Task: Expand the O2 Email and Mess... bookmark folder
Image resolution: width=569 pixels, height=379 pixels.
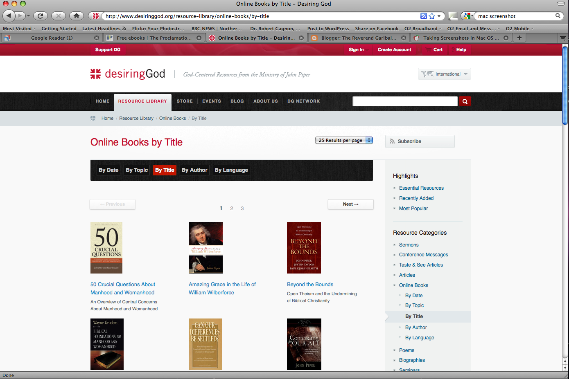Action: [x=474, y=29]
